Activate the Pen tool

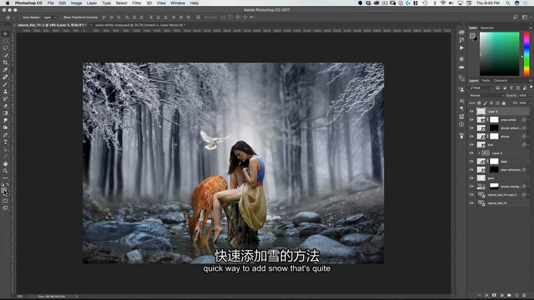coord(5,135)
